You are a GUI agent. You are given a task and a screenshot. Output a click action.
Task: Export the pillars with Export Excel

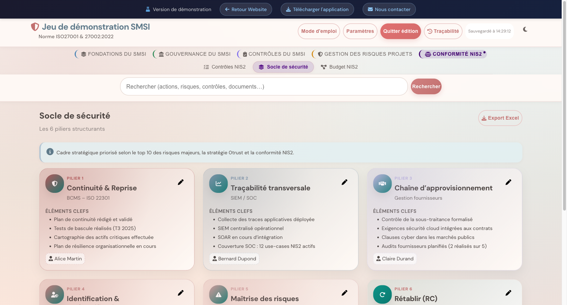(x=500, y=118)
